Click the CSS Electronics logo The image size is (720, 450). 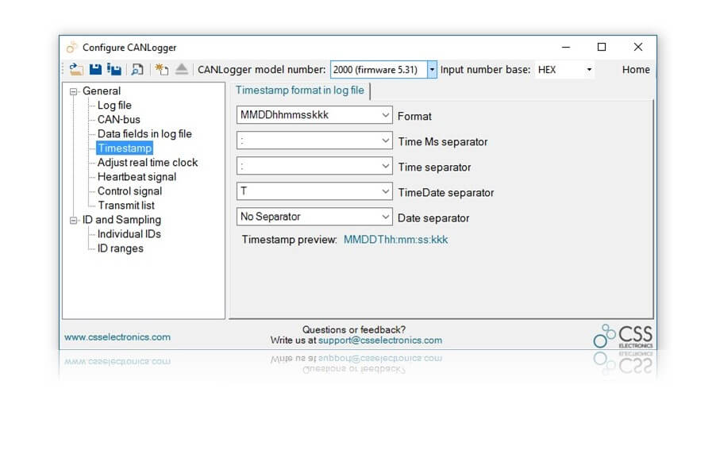pyautogui.click(x=622, y=337)
